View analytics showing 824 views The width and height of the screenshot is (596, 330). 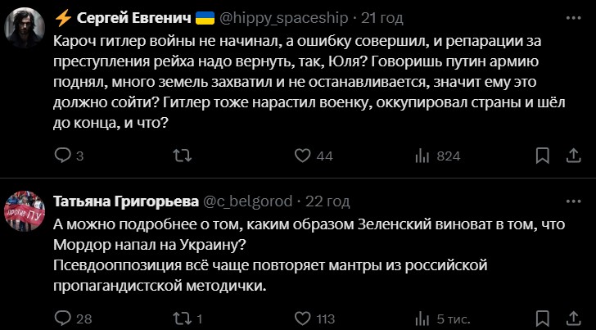click(423, 156)
